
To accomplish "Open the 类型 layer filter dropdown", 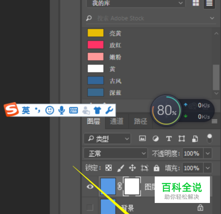I will pyautogui.click(x=107, y=139).
